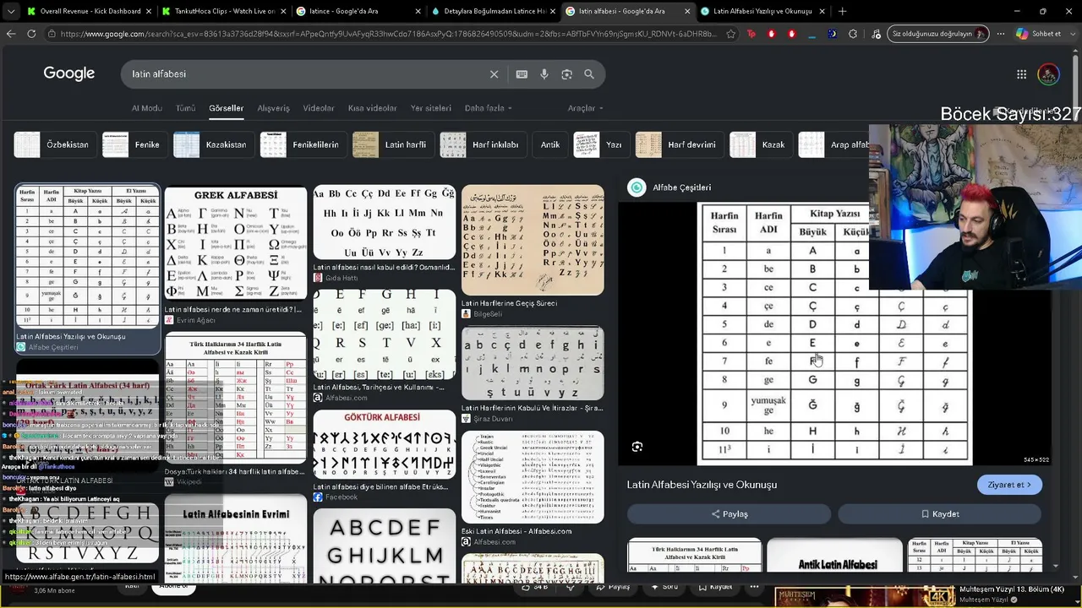Select the 'Yer siteleri' search tab
Screen dimensions: 1082x608
pos(431,108)
